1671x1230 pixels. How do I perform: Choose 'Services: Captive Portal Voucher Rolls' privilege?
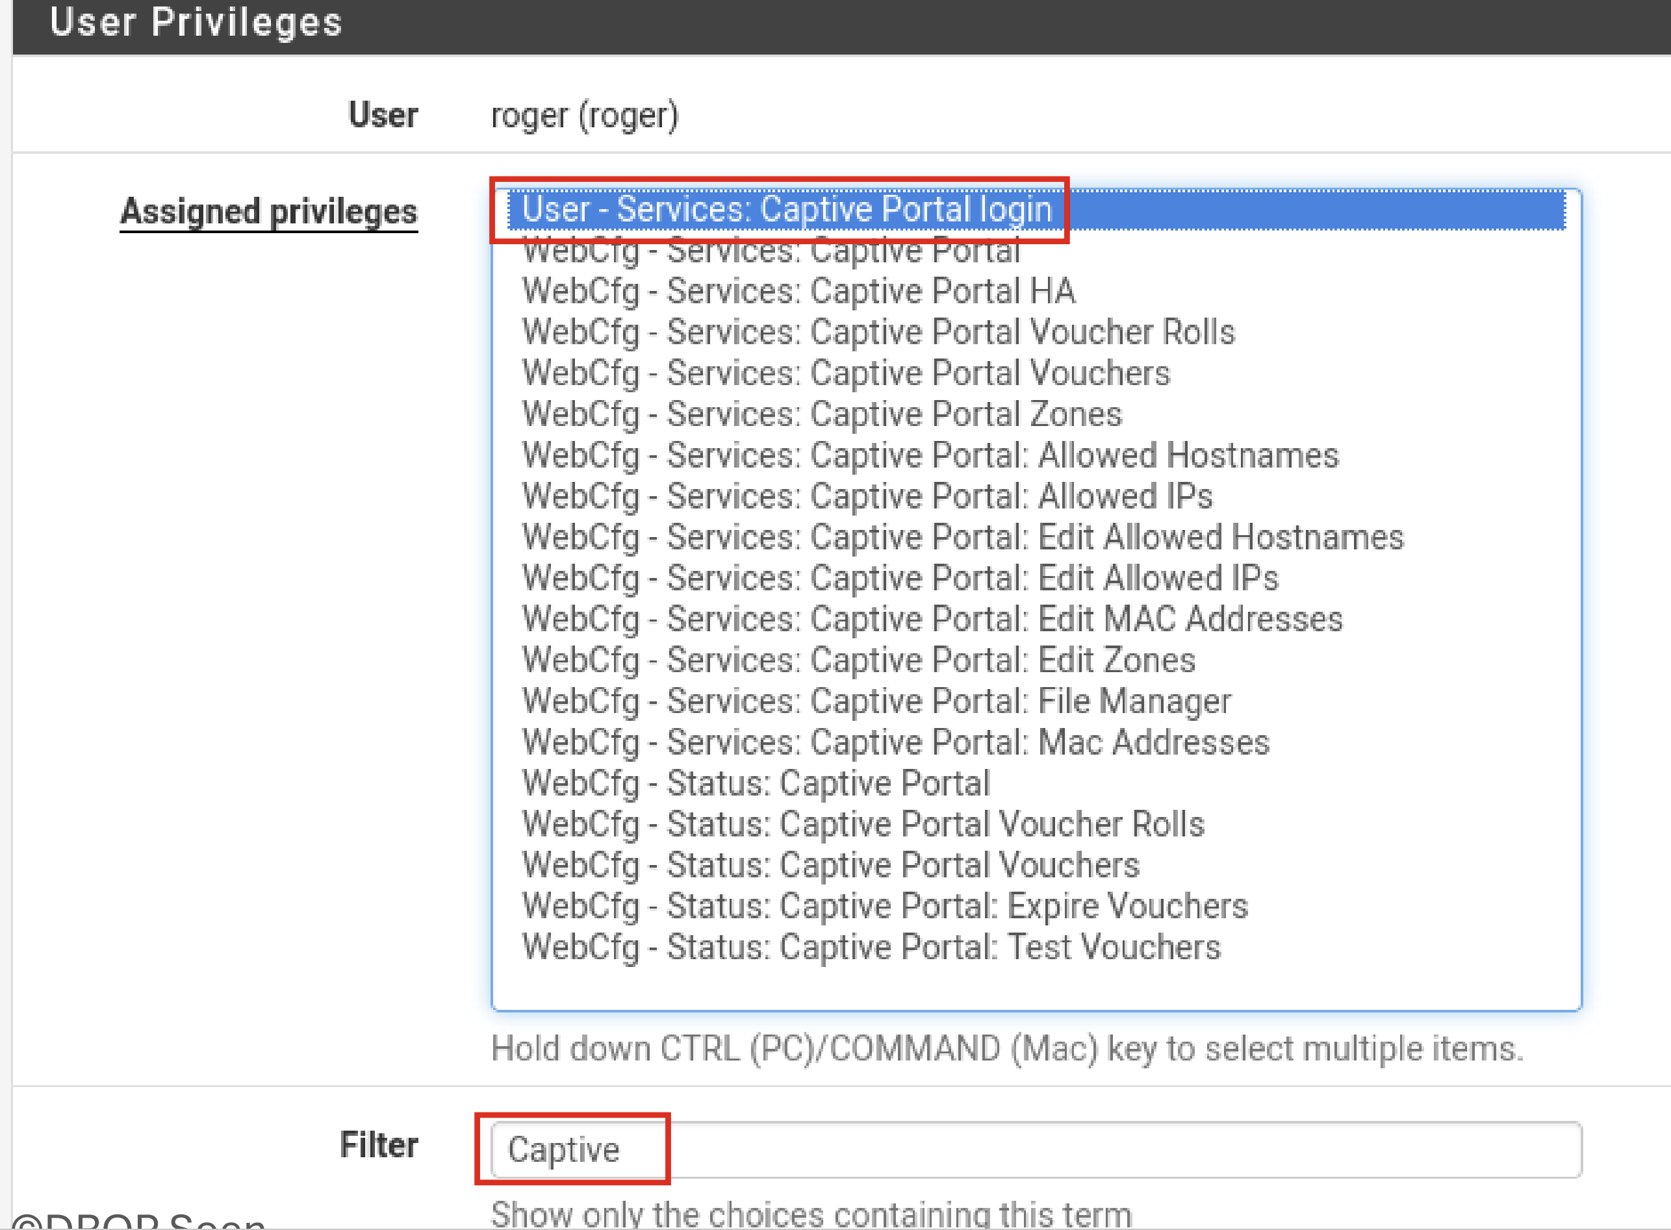pos(878,332)
